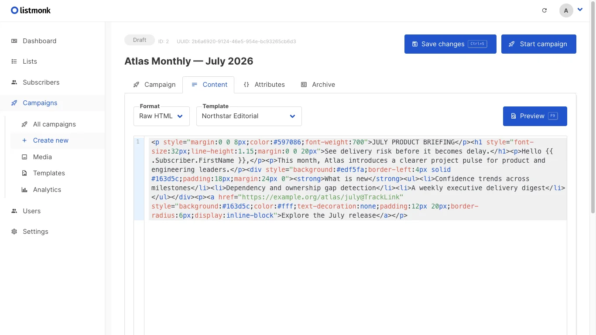
Task: Click the campaign UUID text
Action: [x=236, y=41]
